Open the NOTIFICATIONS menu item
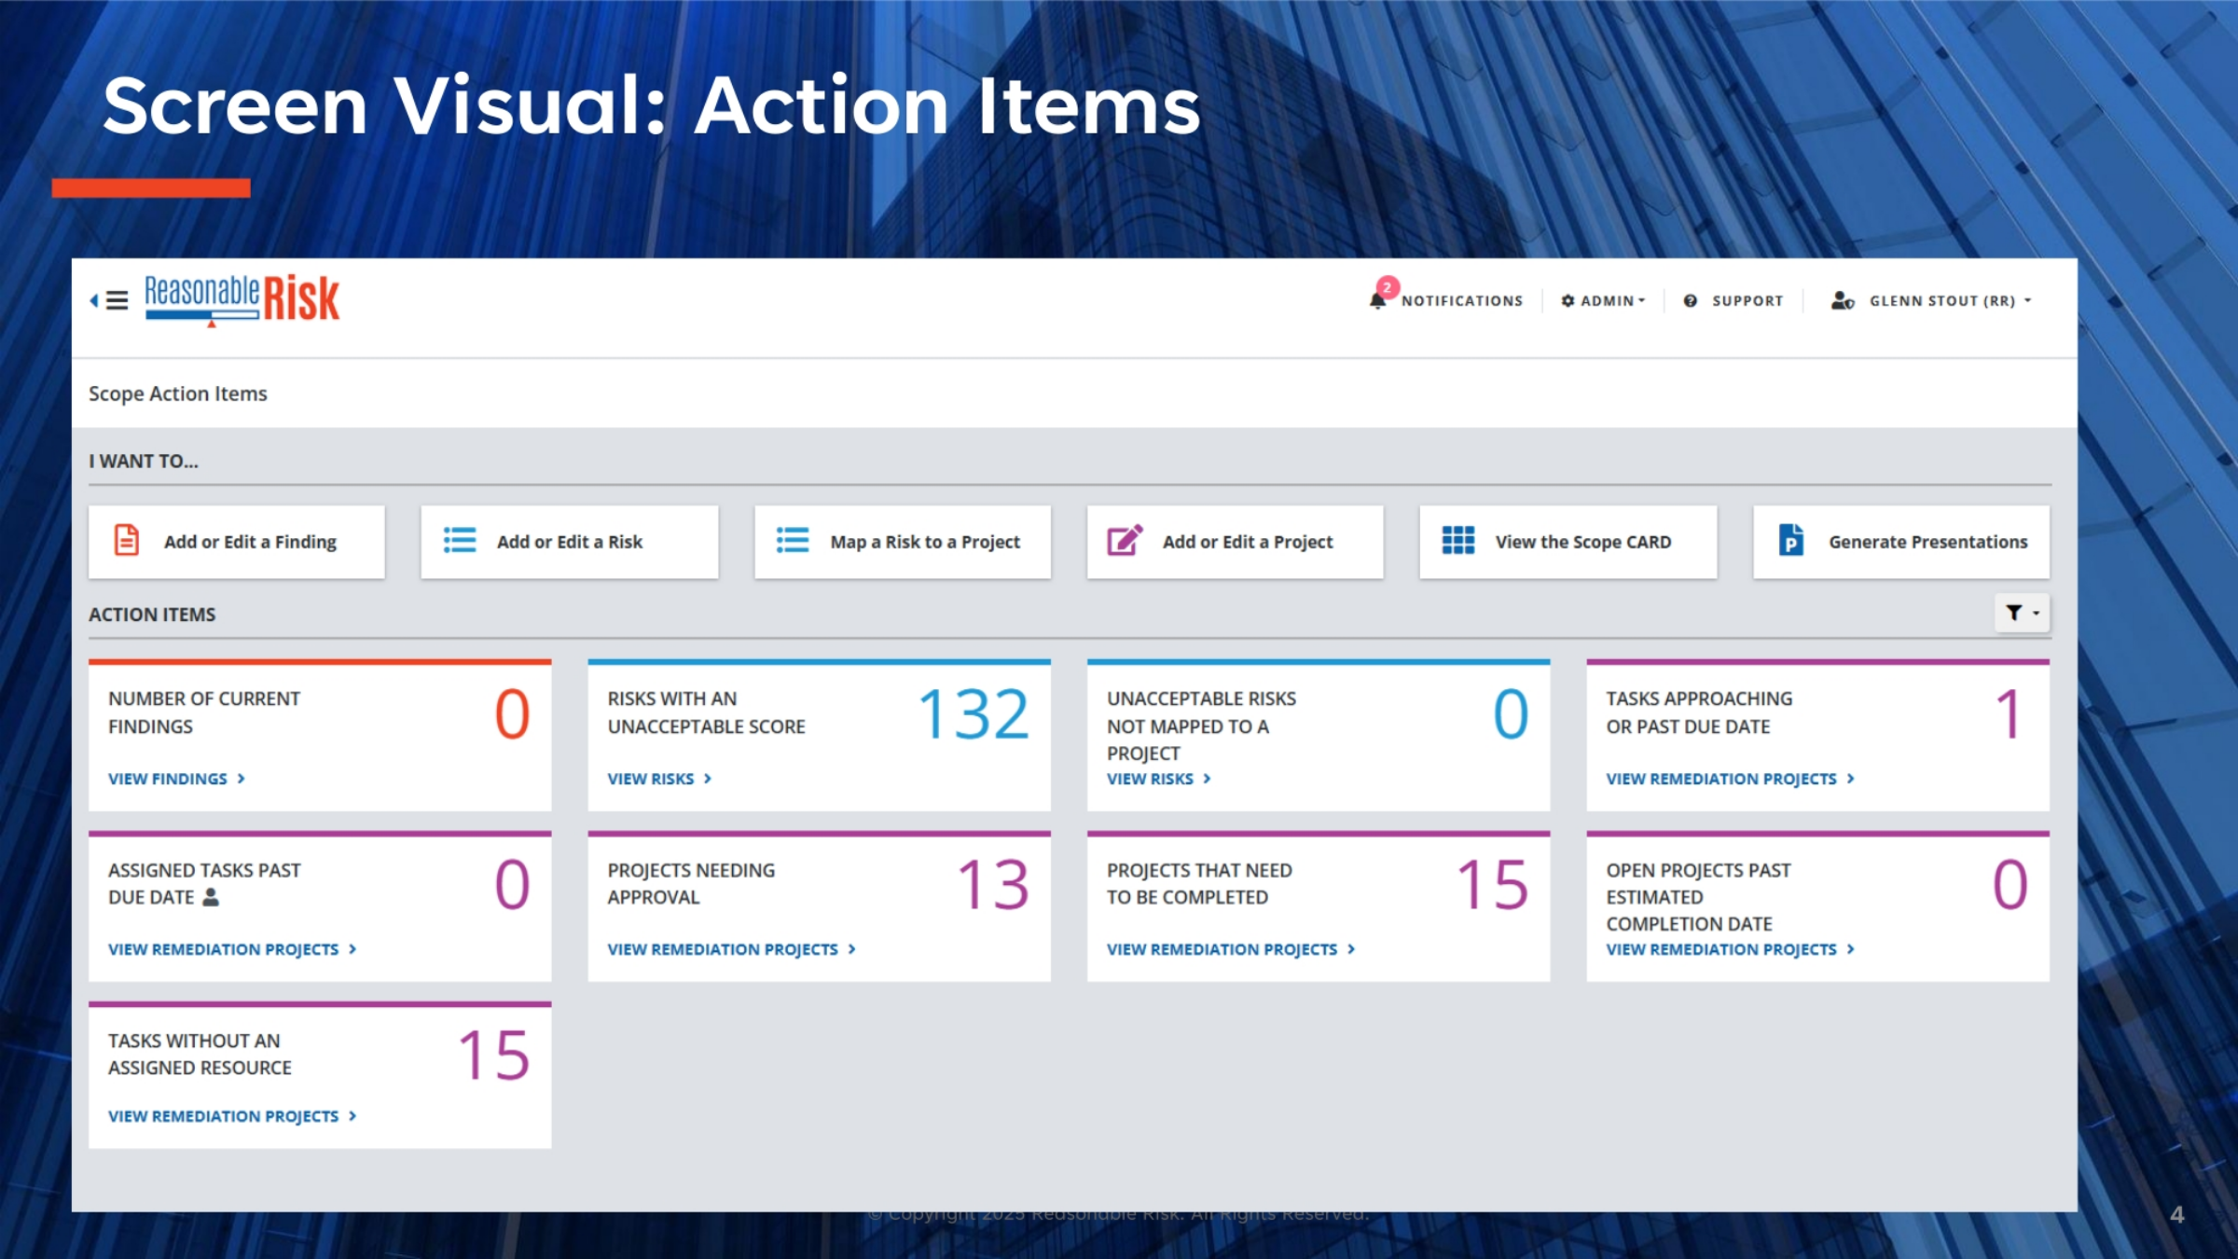This screenshot has height=1259, width=2238. click(x=1461, y=300)
